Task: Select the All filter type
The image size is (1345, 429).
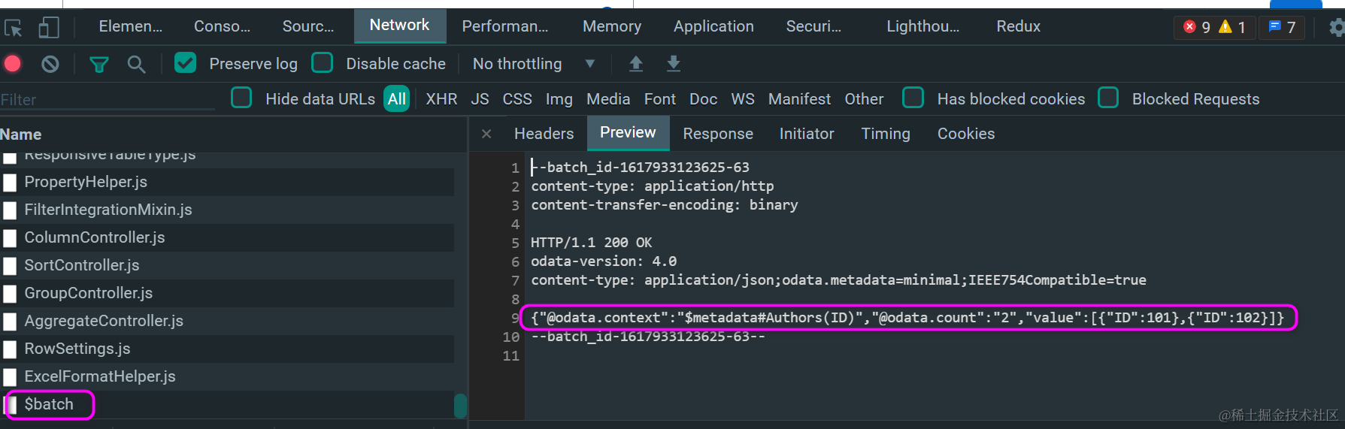Action: 396,98
